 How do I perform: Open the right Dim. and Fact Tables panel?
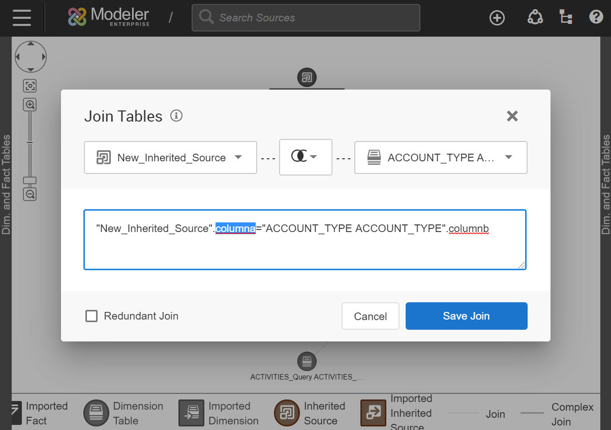(x=605, y=184)
